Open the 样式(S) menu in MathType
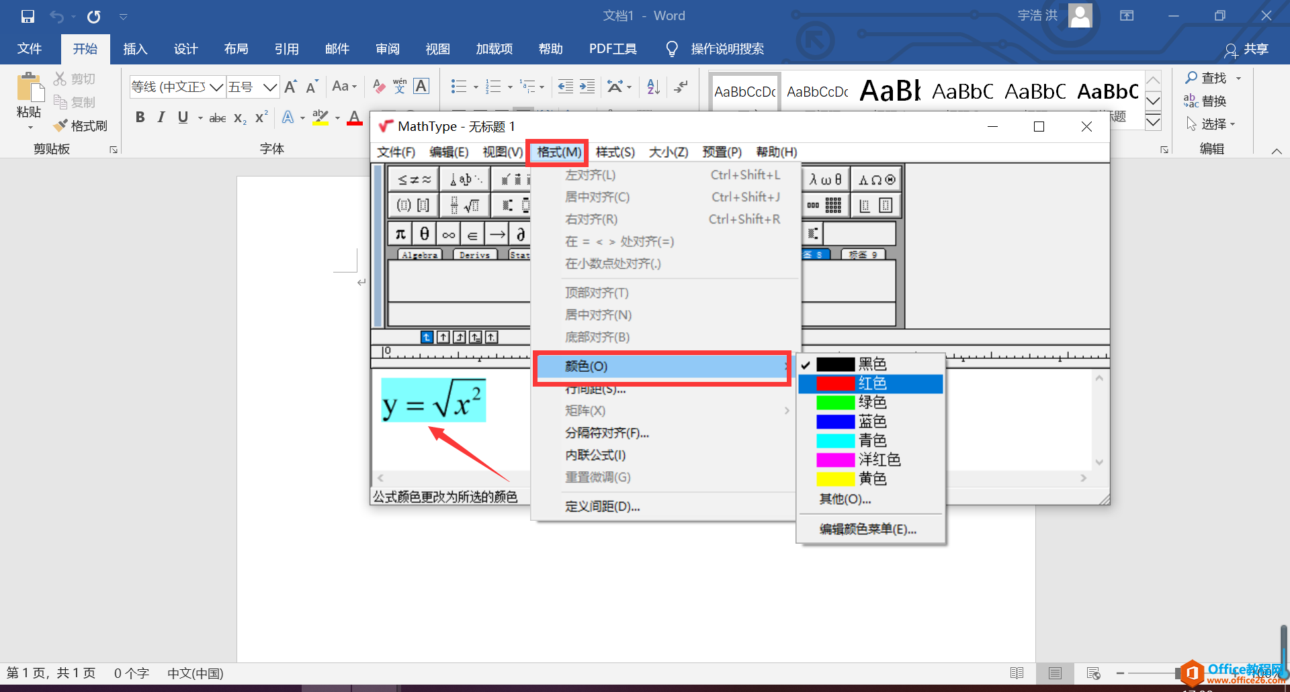The image size is (1290, 692). pyautogui.click(x=615, y=152)
